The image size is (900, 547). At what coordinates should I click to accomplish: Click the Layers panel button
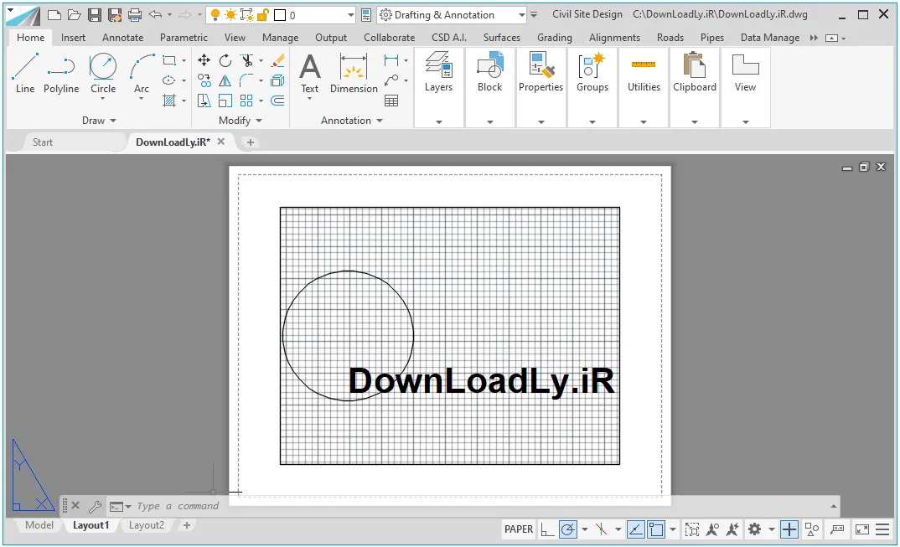tap(438, 87)
